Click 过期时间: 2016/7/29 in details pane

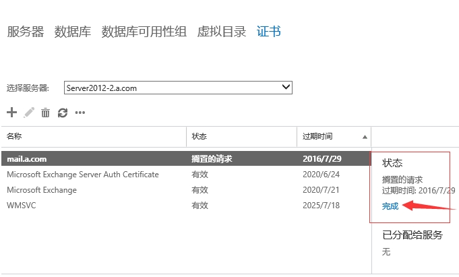tap(419, 191)
